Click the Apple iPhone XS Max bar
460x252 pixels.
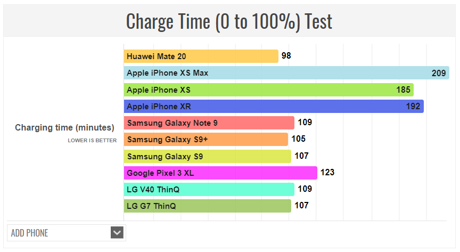tap(286, 73)
